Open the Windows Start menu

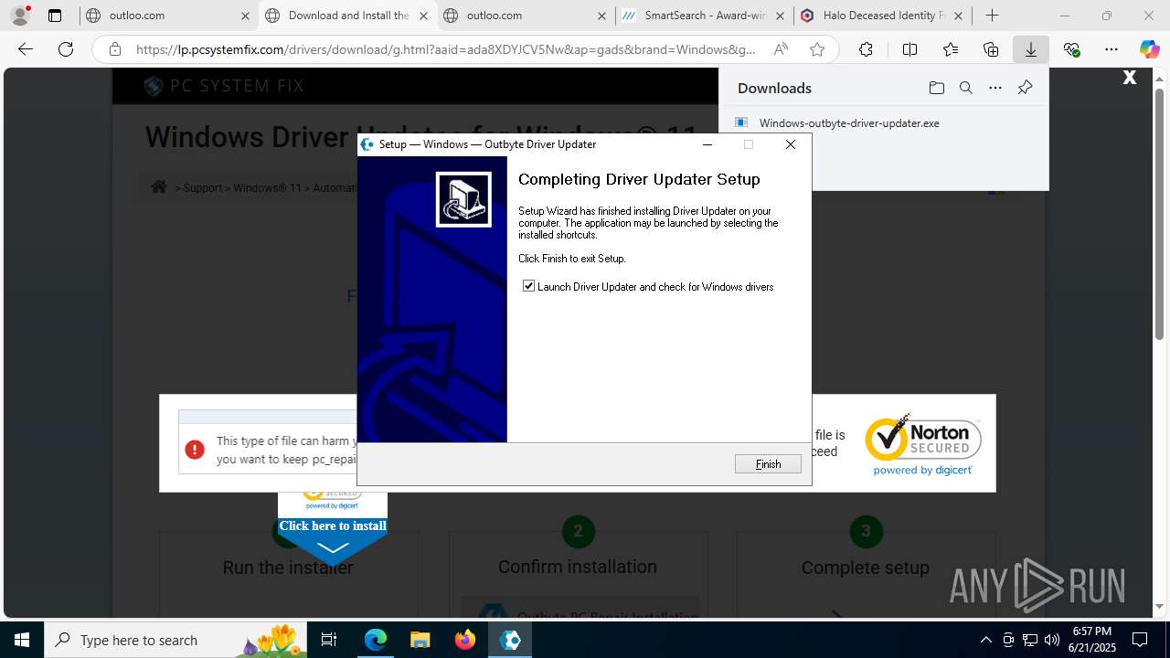pyautogui.click(x=22, y=640)
